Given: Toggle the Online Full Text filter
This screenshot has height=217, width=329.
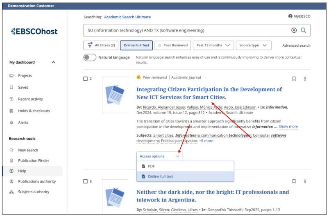Looking at the screenshot, I should (x=136, y=45).
